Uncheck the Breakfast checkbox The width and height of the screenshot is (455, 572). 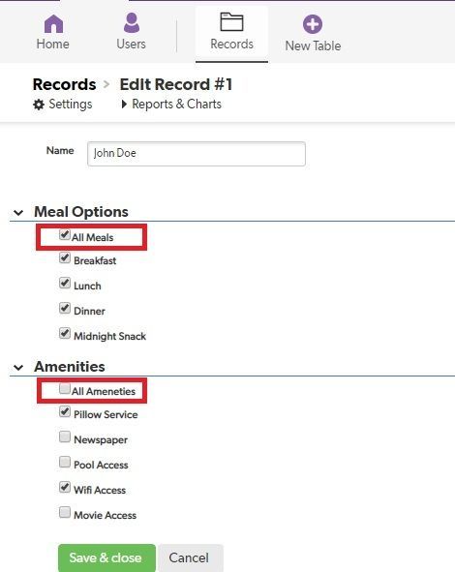pos(65,257)
